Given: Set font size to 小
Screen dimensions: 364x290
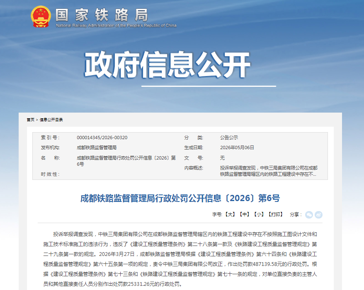Looking at the screenshot, I should point(259,214).
